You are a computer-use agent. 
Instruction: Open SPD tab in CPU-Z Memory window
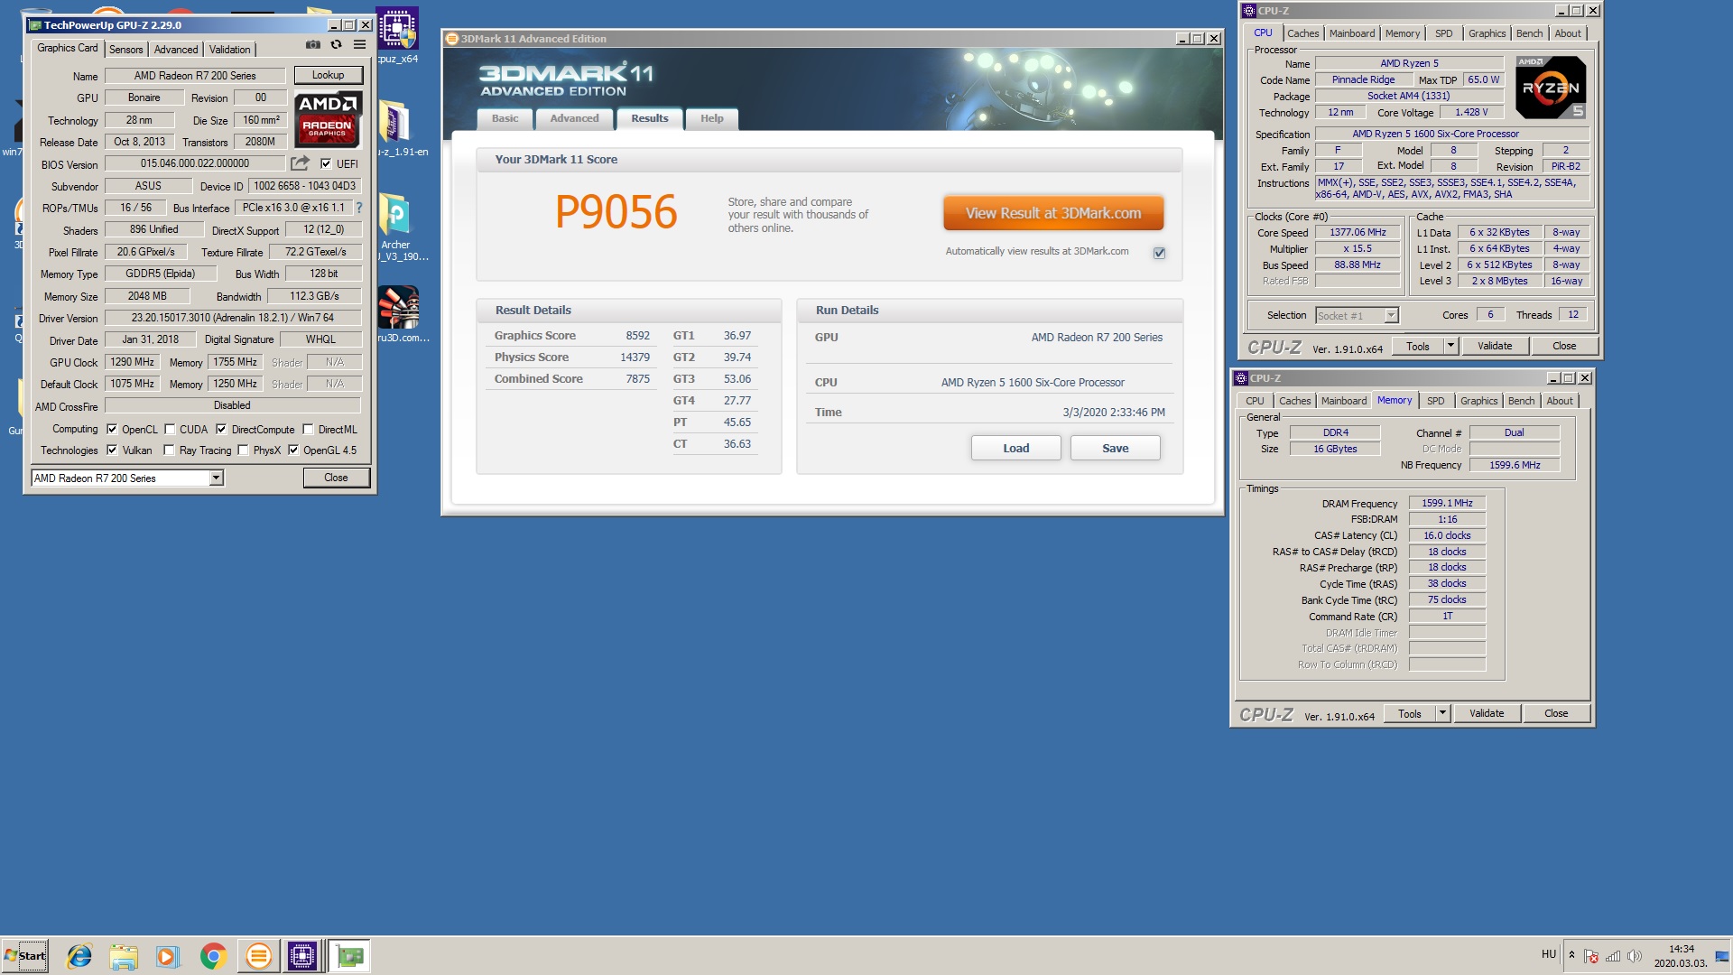1436,401
